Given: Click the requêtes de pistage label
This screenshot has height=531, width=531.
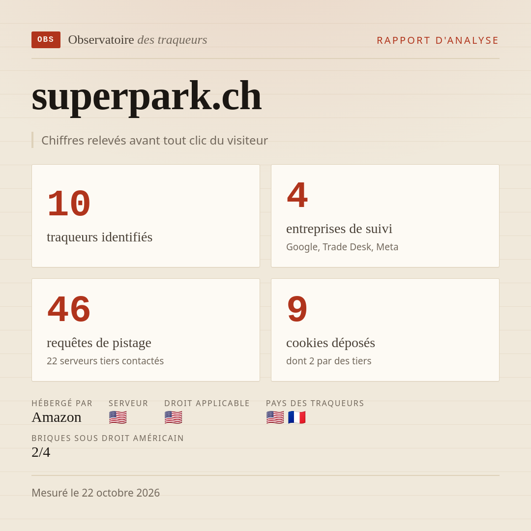Looking at the screenshot, I should click(99, 343).
